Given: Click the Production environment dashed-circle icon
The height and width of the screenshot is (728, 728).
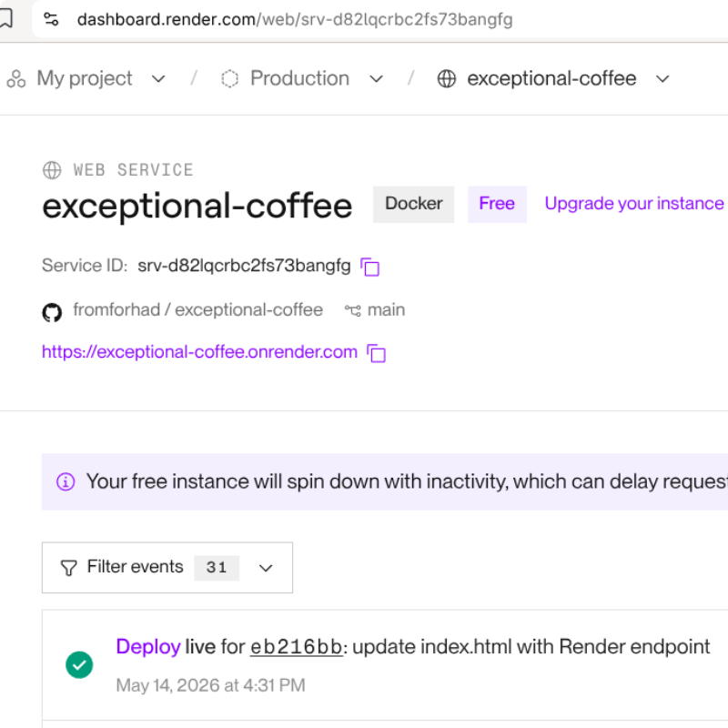Looking at the screenshot, I should click(x=229, y=79).
